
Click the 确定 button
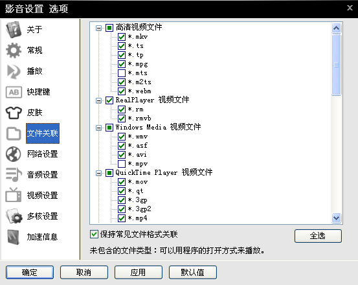point(30,272)
